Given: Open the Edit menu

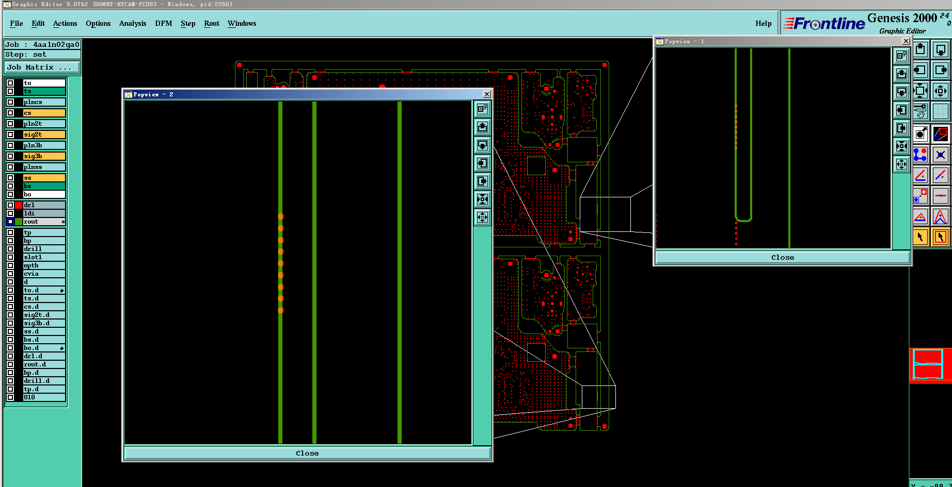Looking at the screenshot, I should point(38,23).
